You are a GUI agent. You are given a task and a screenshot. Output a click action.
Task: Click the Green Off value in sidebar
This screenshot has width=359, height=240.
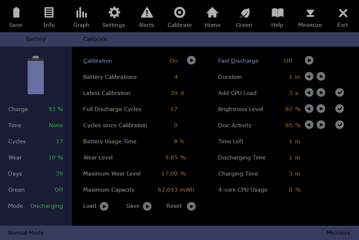click(59, 190)
